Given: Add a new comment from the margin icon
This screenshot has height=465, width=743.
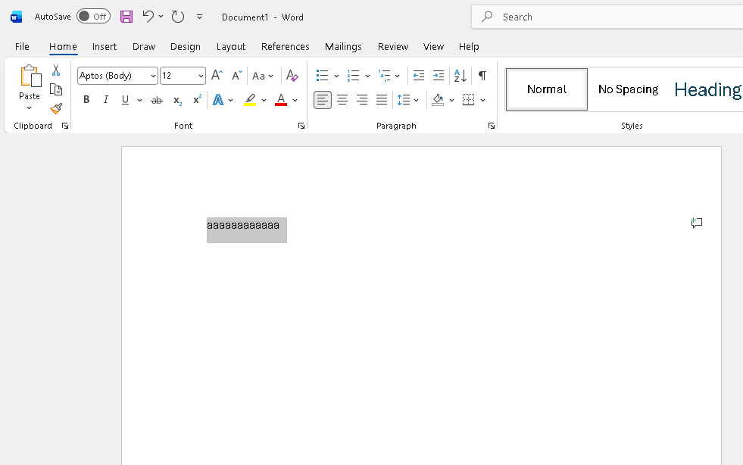Looking at the screenshot, I should [696, 223].
